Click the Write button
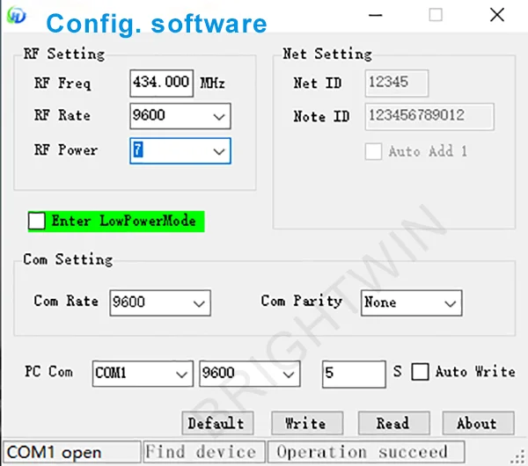 point(307,423)
